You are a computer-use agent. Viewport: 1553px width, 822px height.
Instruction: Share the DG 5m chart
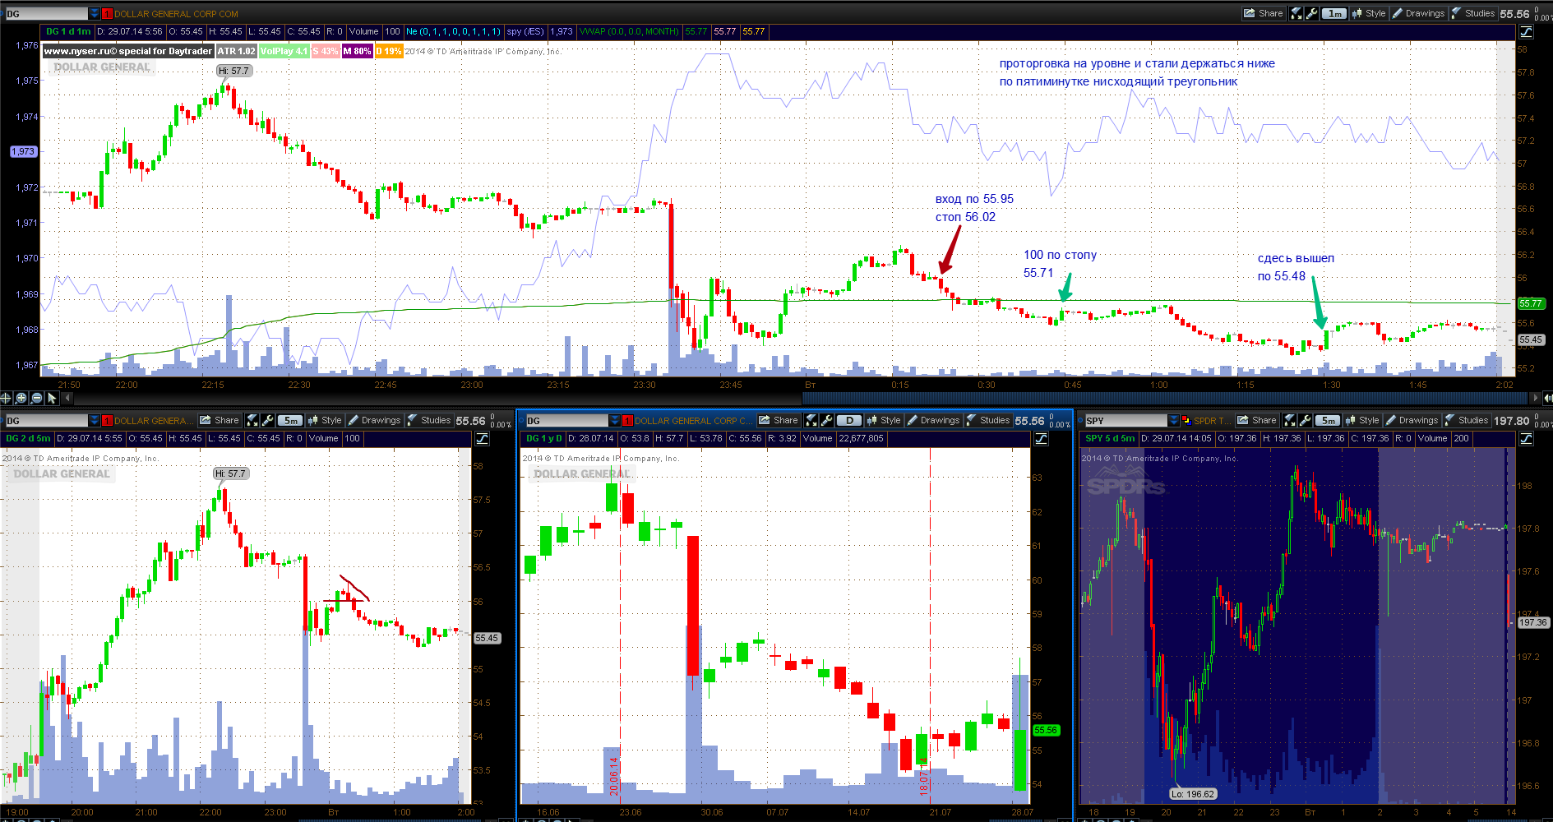pyautogui.click(x=220, y=420)
